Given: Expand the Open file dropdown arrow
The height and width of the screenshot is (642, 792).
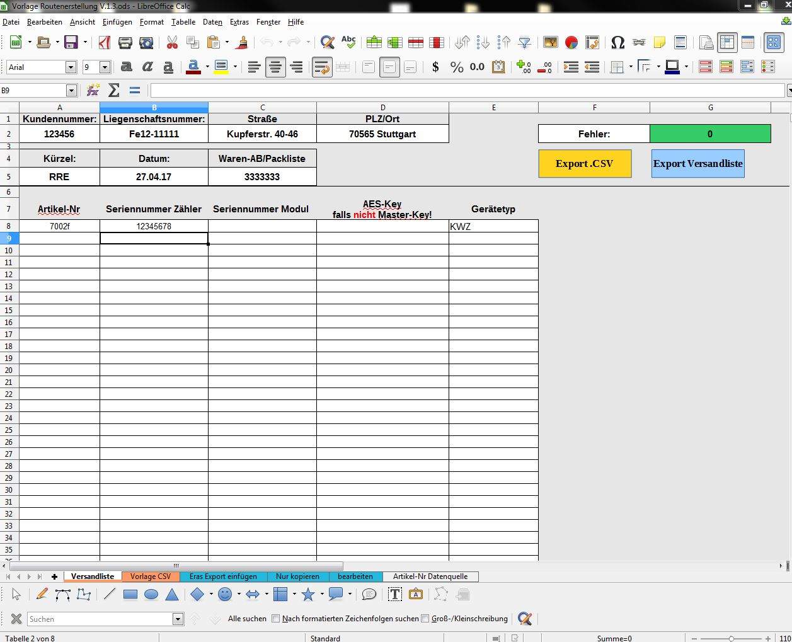Looking at the screenshot, I should click(57, 43).
